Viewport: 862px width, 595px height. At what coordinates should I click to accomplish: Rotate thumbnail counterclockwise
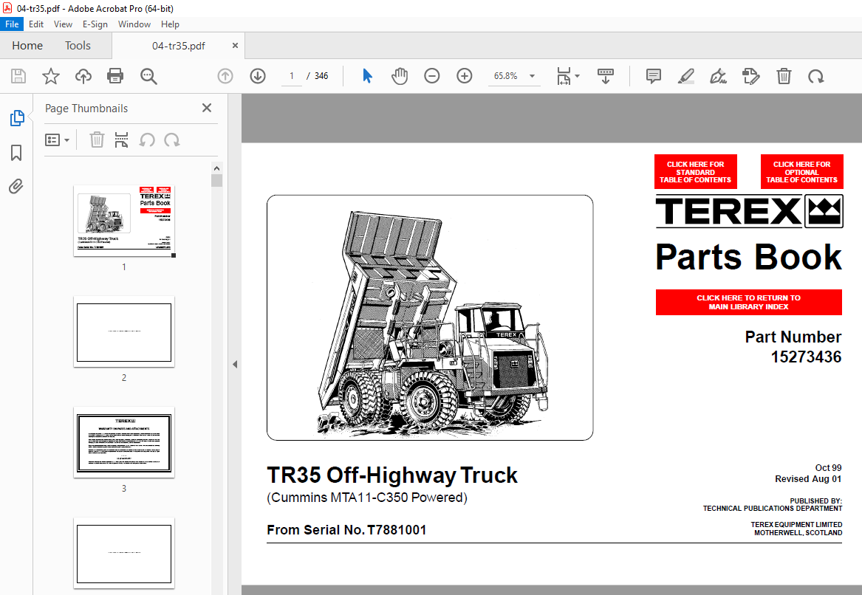[147, 140]
